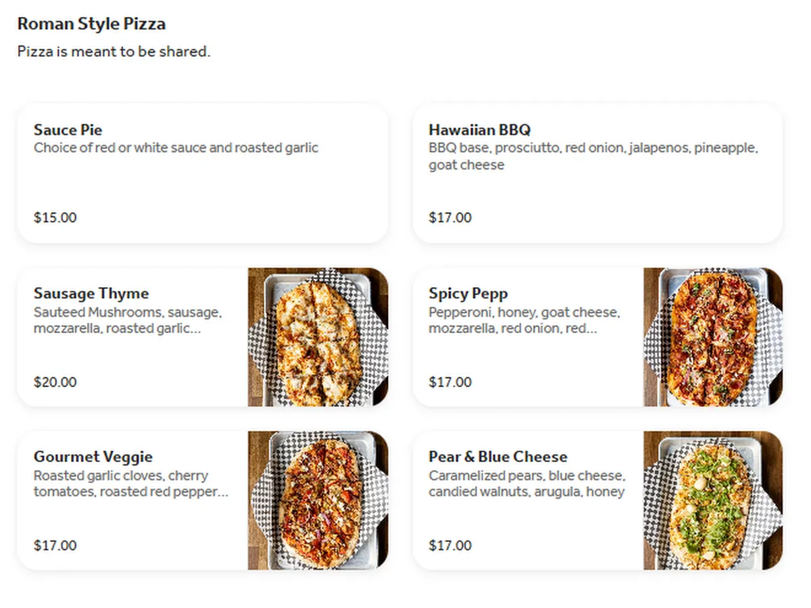Click the Sausage Thyme pizza photo
Screen dimensions: 811x608
click(318, 337)
